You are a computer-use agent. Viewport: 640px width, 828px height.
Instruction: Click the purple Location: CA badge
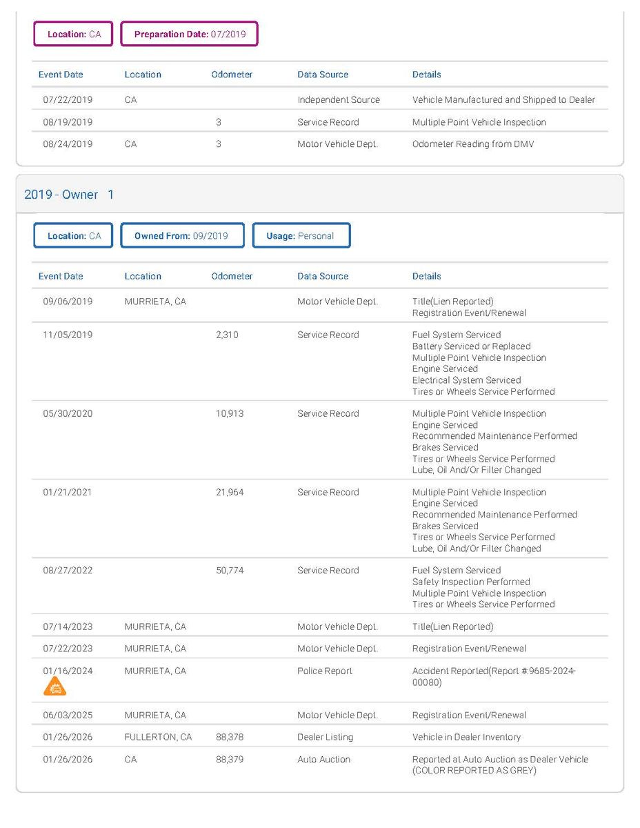[x=73, y=34]
